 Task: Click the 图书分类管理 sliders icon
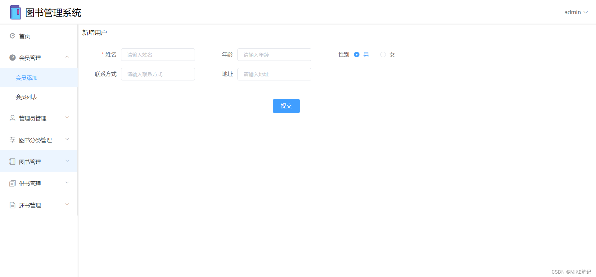(x=12, y=140)
